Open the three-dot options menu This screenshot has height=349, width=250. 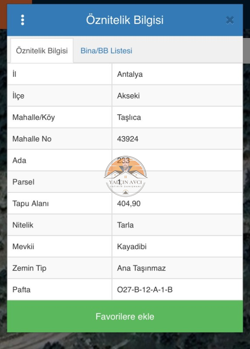pyautogui.click(x=23, y=20)
